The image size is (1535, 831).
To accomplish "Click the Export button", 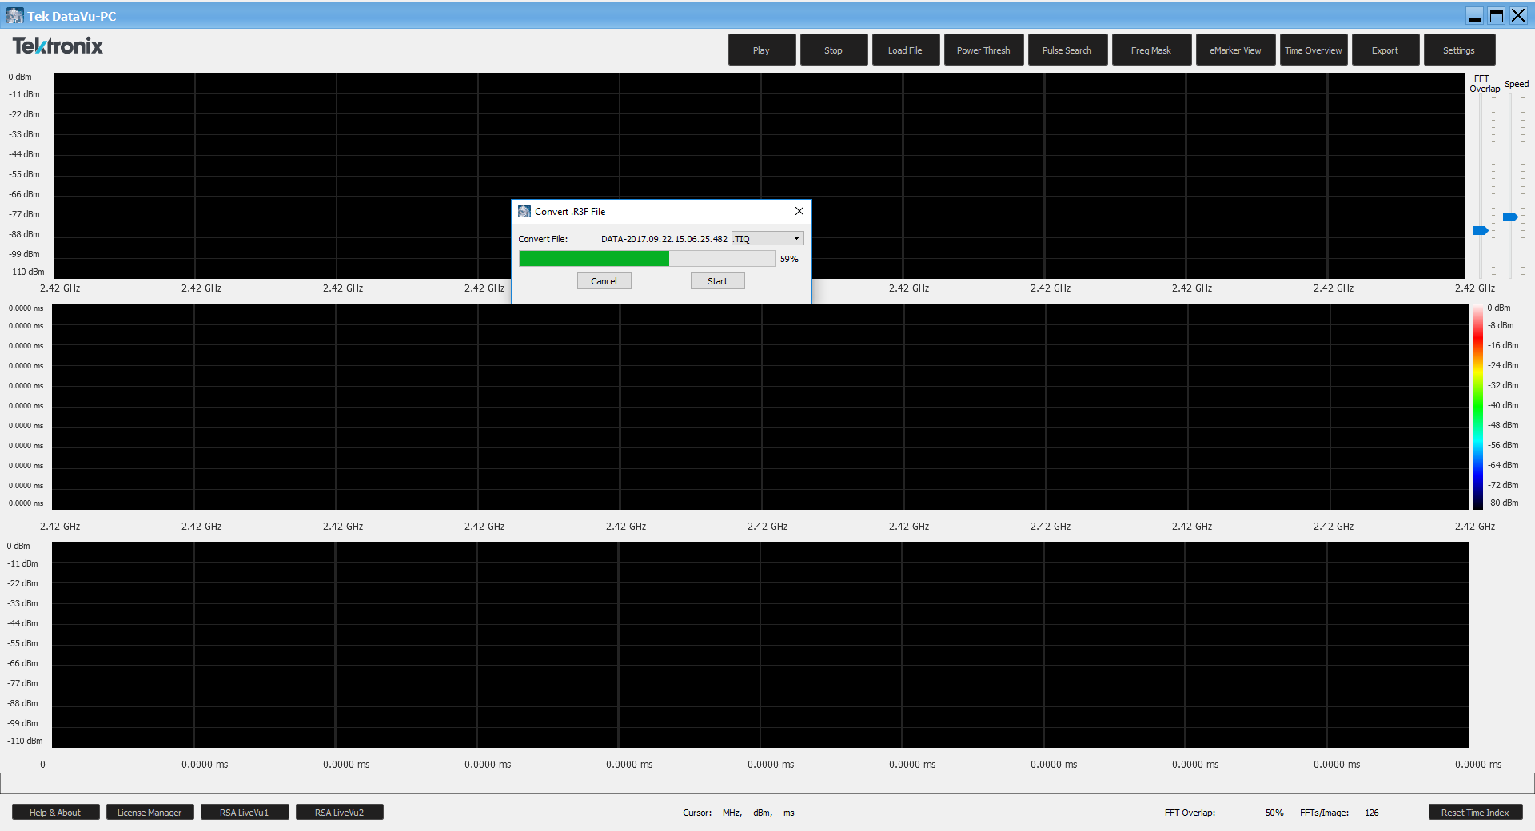I will coord(1385,50).
